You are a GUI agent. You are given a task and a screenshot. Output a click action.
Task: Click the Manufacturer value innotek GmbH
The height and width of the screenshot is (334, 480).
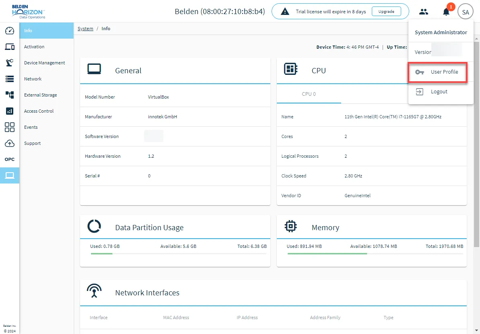163,117
